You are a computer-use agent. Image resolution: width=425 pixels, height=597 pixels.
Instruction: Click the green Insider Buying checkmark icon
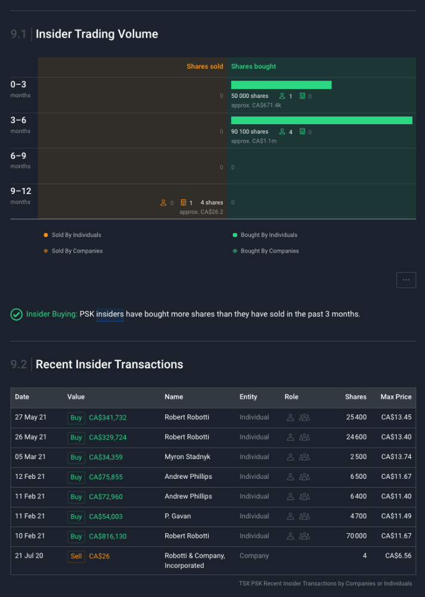17,314
